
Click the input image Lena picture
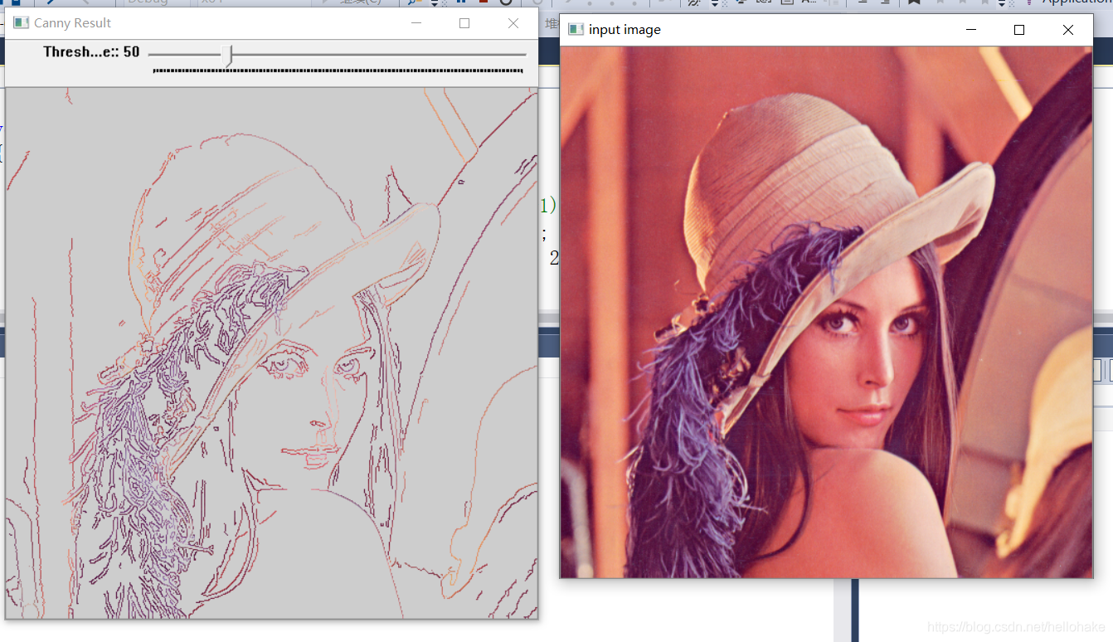tap(826, 312)
